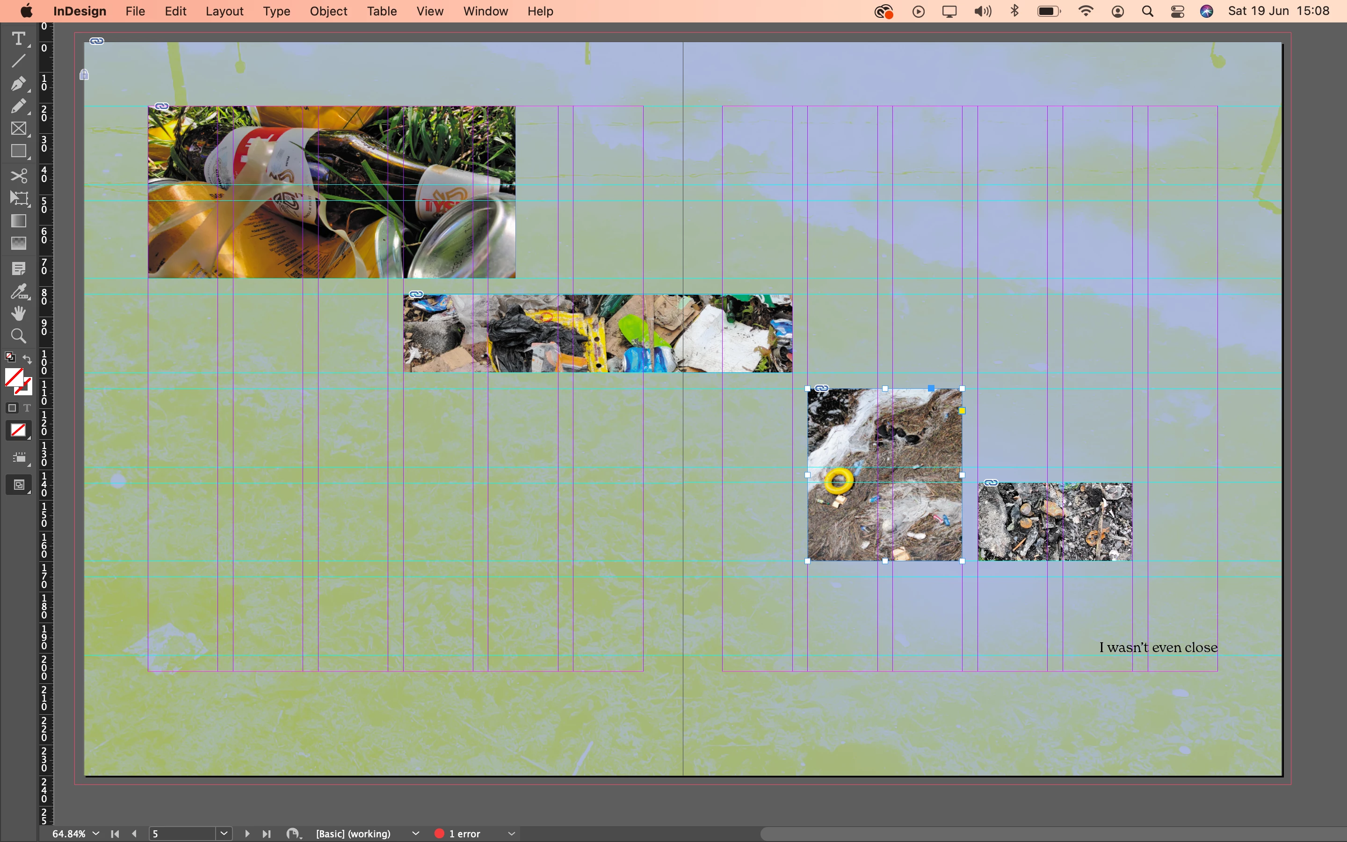Toggle formatting affects container
Screen dimensions: 1347x842
(12, 408)
